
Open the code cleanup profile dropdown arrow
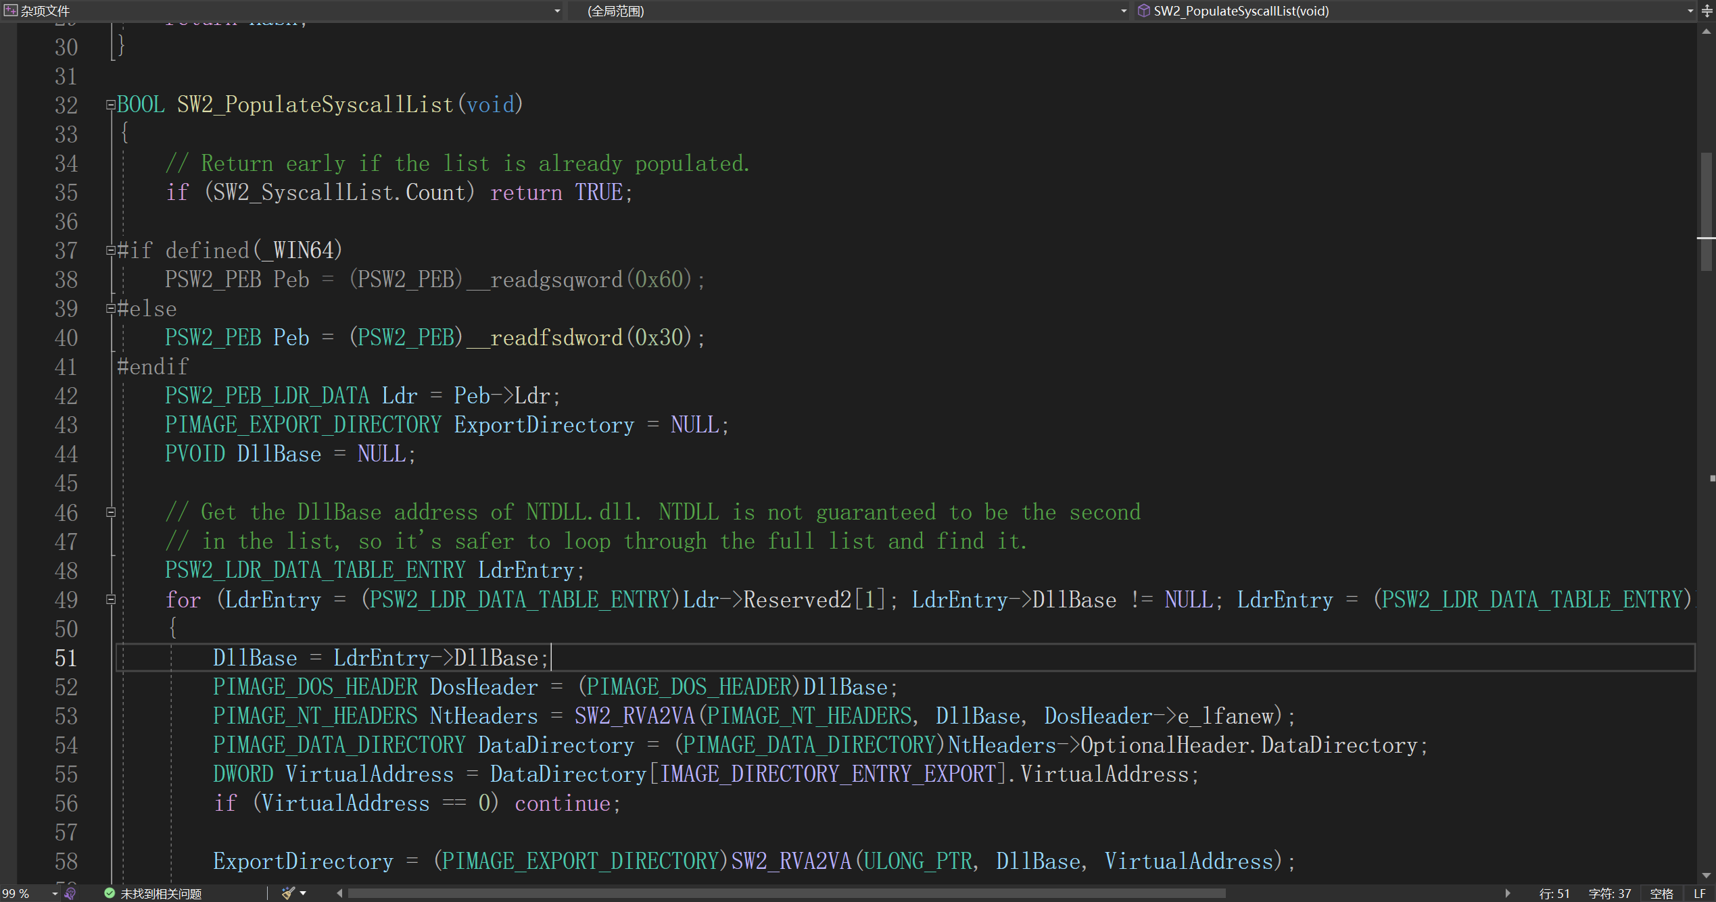[x=303, y=893]
